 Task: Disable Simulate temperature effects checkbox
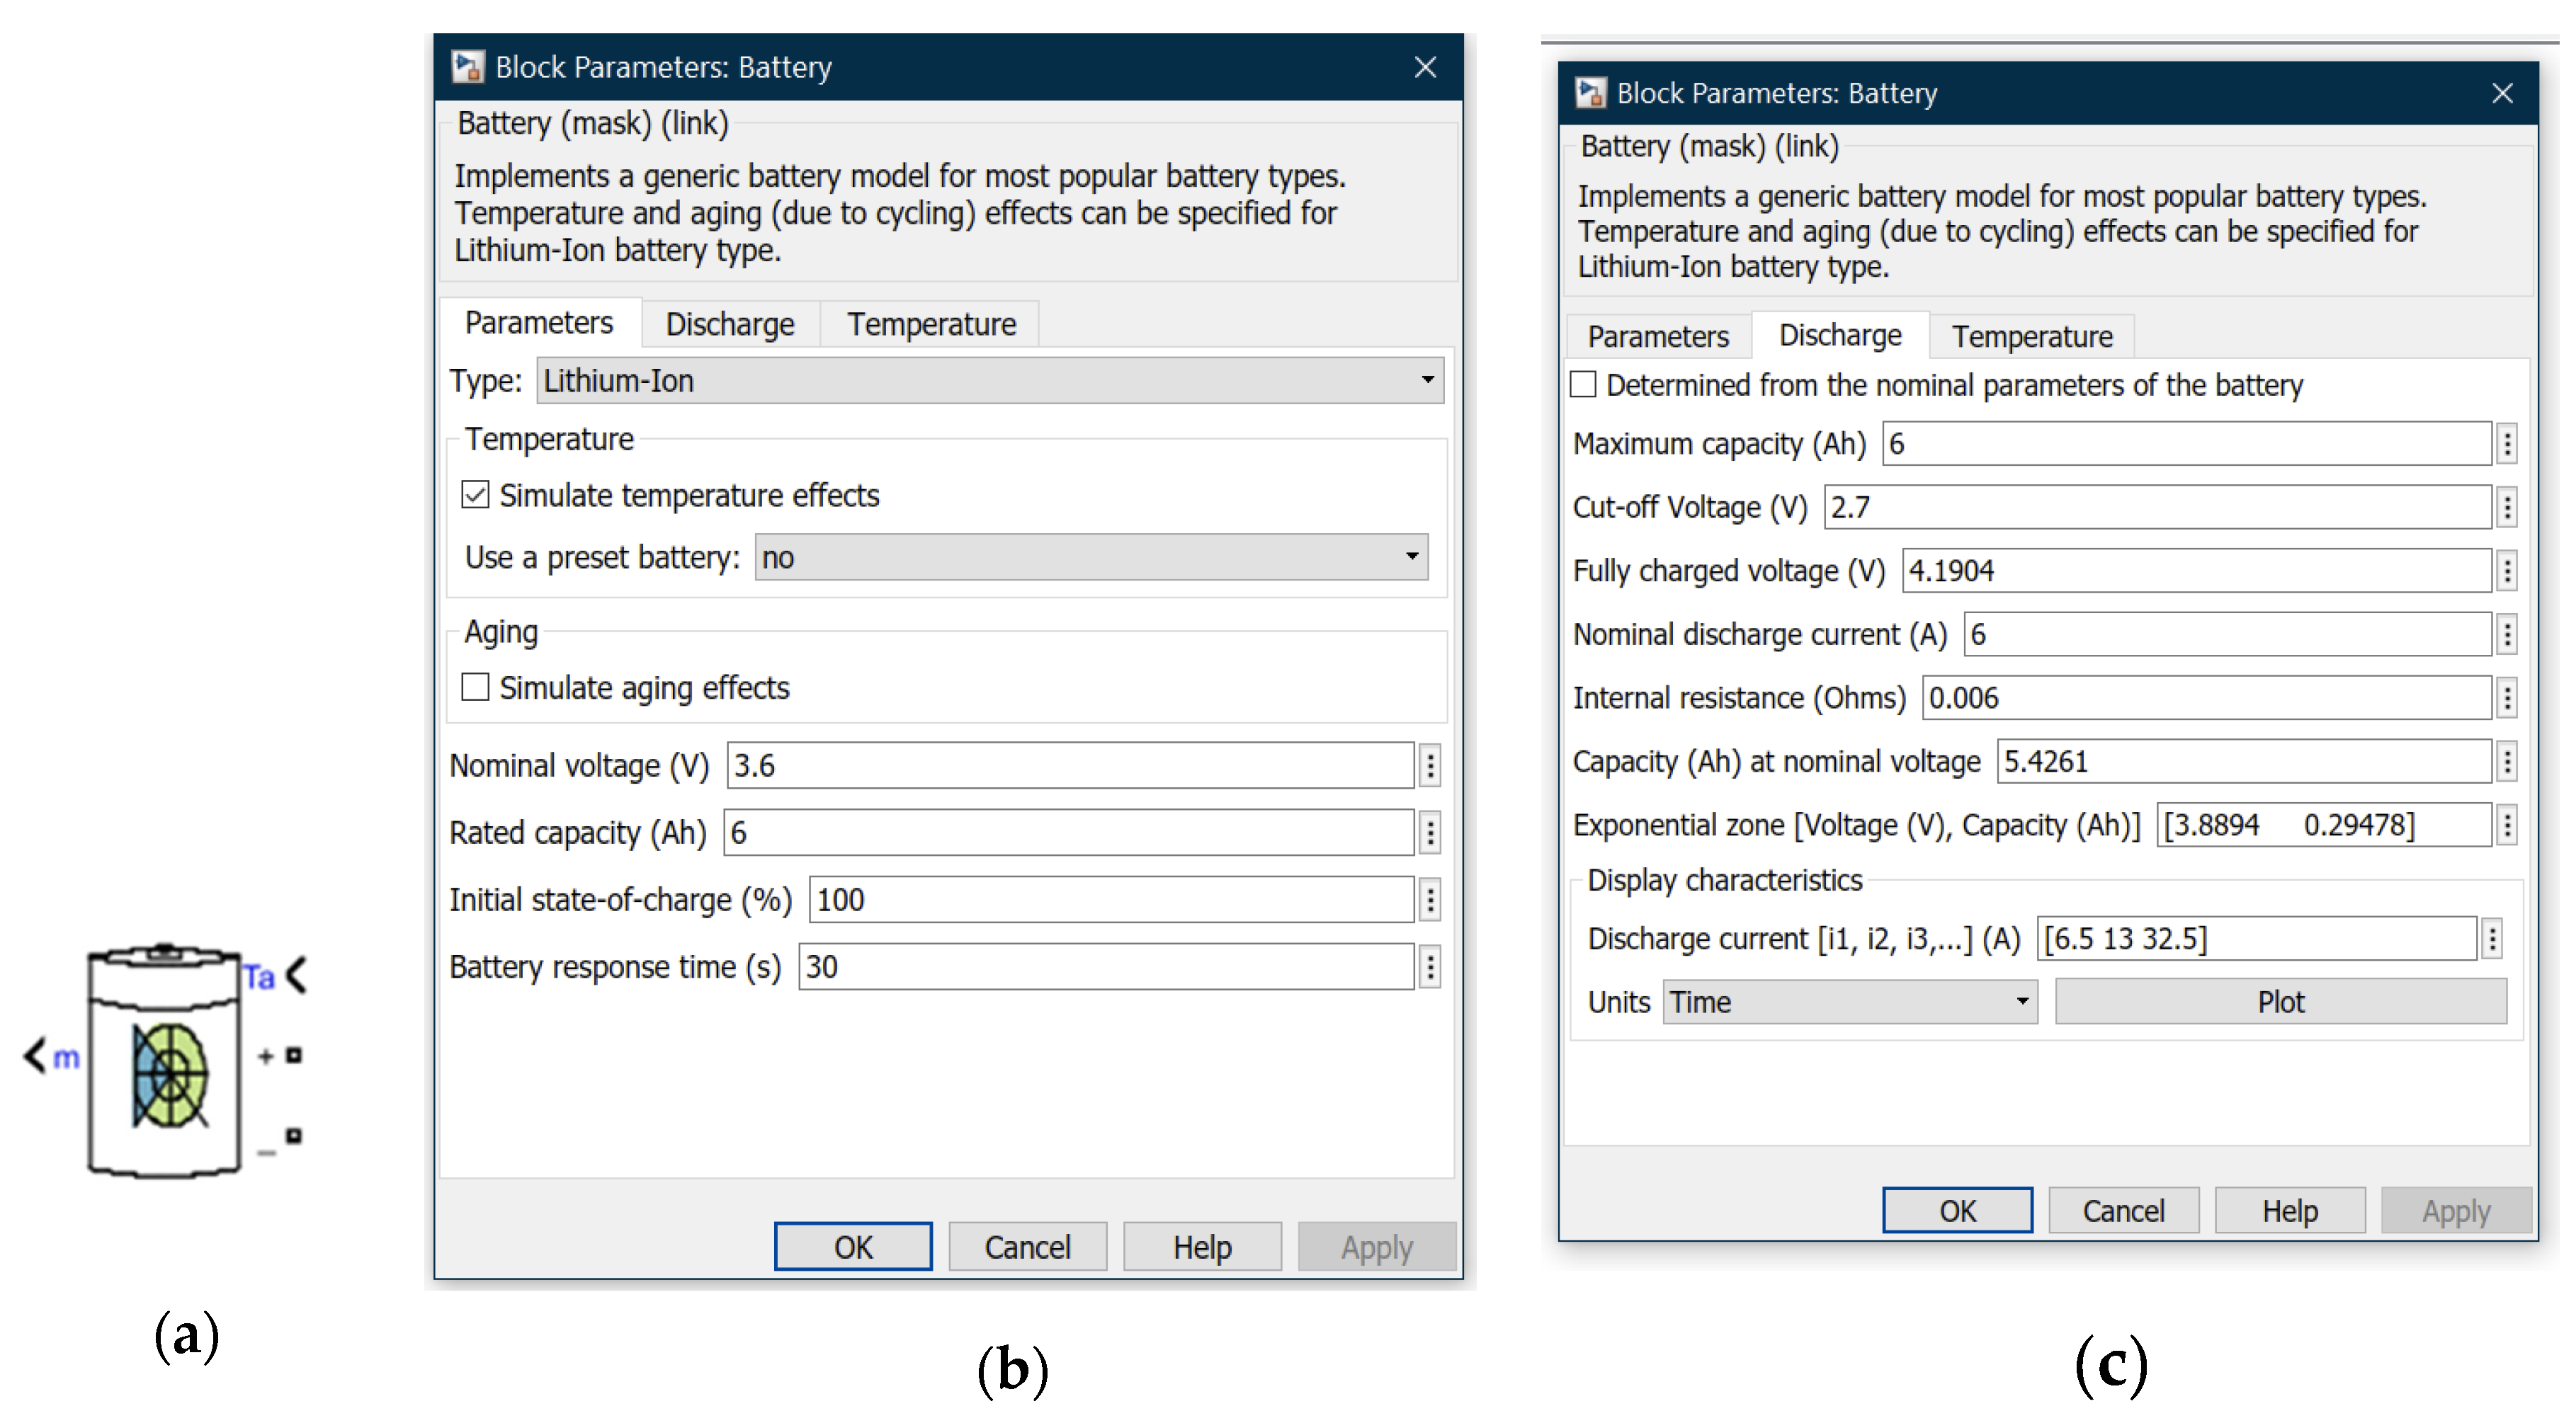point(475,496)
